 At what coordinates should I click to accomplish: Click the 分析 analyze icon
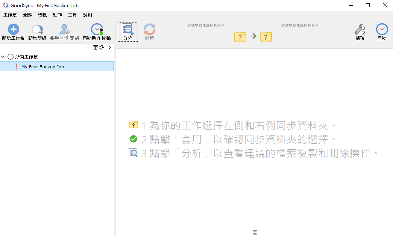127,29
